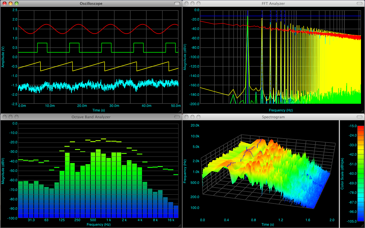365x228 pixels.
Task: Toggle the Octave Band Analyzer toolbar pill
Action: pyautogui.click(x=177, y=117)
